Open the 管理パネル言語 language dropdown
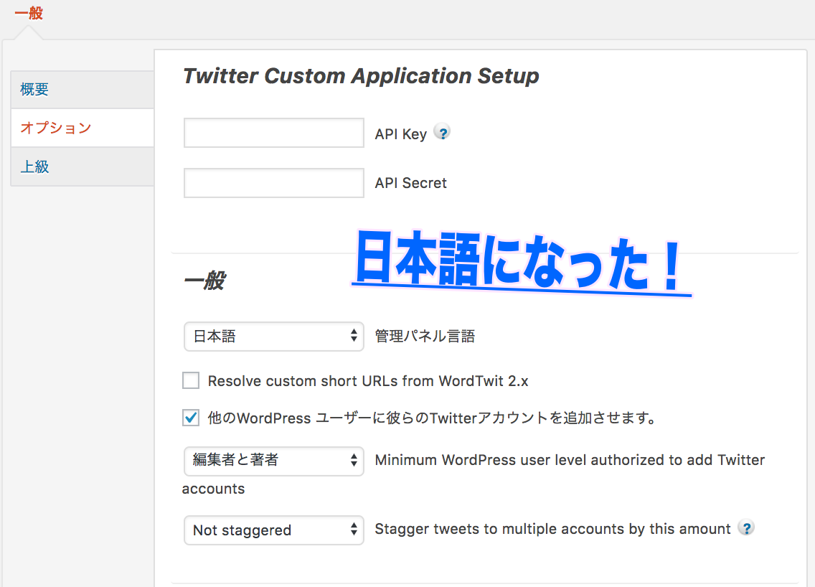Image resolution: width=815 pixels, height=587 pixels. 273,337
